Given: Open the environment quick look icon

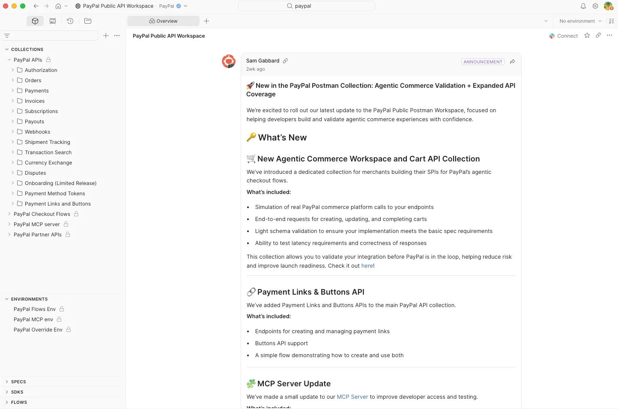Looking at the screenshot, I should (x=611, y=21).
